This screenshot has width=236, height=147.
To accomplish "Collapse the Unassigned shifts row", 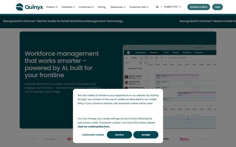I will pos(126,68).
